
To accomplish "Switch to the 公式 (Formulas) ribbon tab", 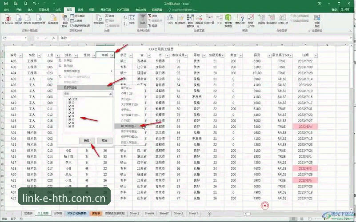I will coord(58,10).
